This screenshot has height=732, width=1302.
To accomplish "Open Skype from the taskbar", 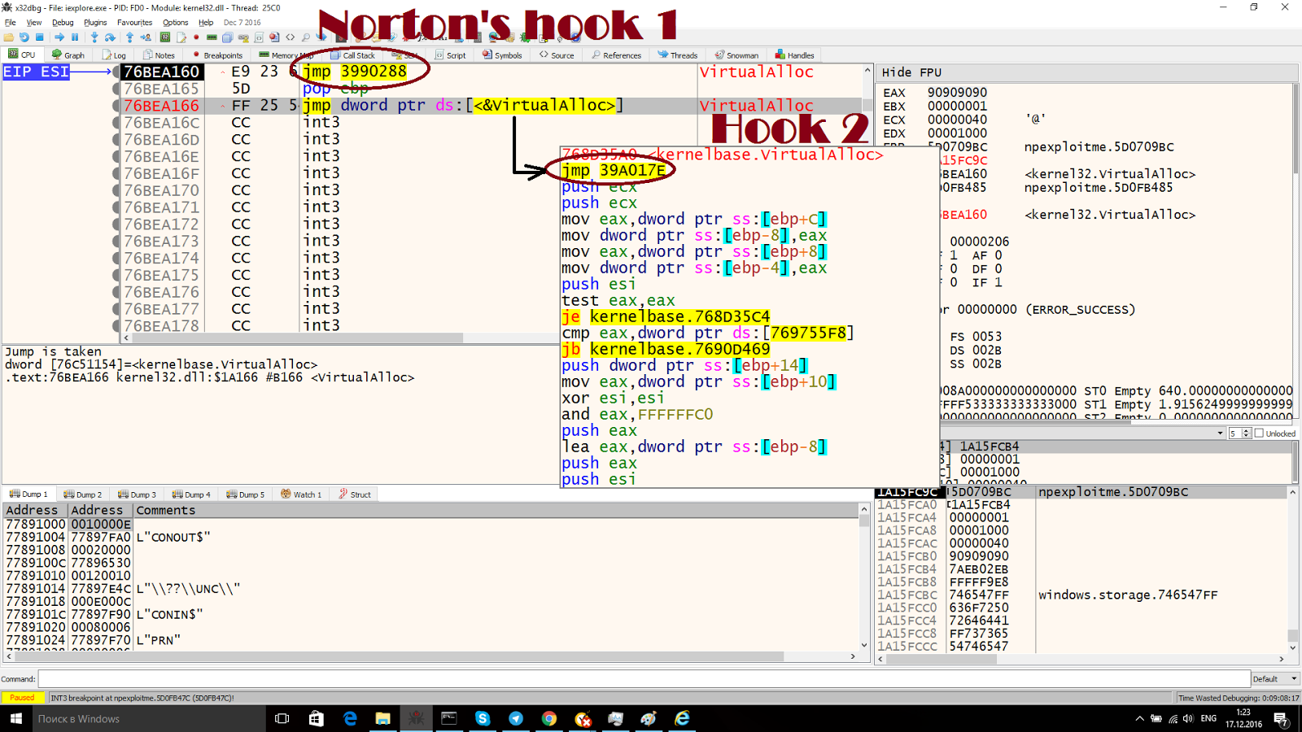I will tap(483, 718).
